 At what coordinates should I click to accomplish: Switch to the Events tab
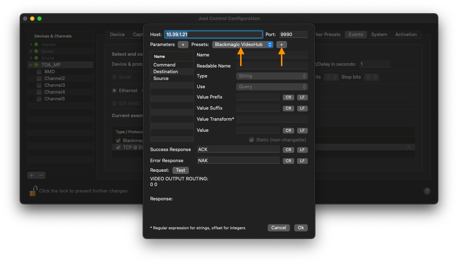pyautogui.click(x=356, y=35)
